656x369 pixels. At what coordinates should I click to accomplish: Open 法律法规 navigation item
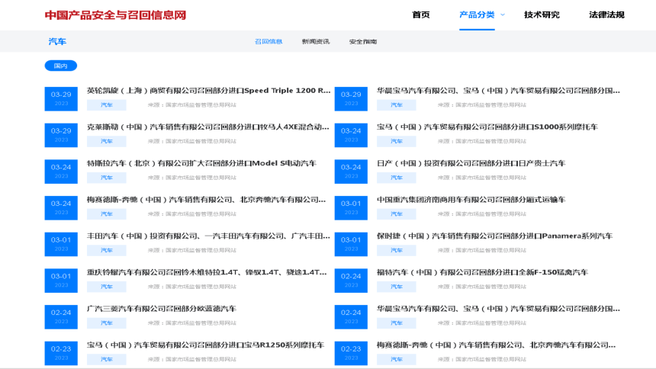606,14
